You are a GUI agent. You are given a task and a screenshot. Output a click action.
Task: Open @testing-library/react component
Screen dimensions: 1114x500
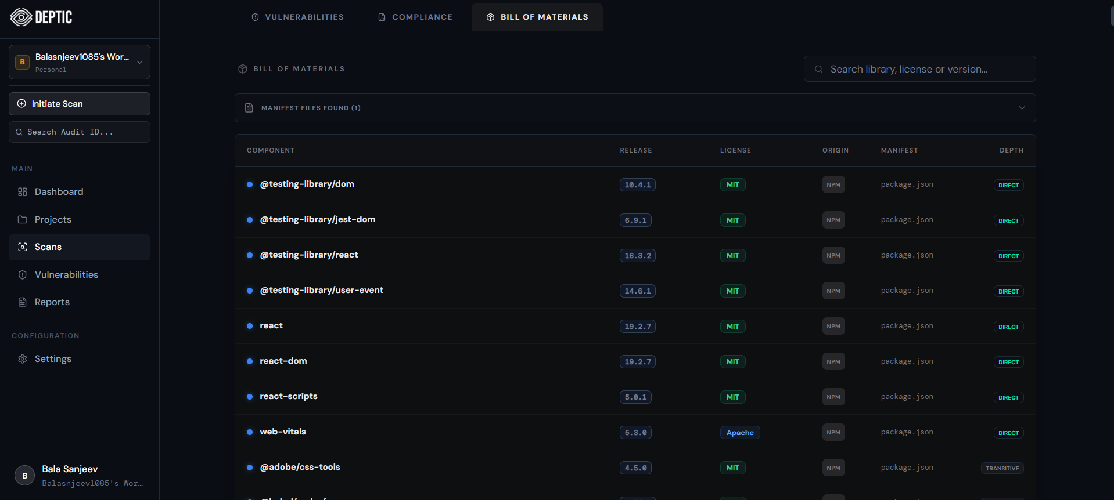point(309,255)
